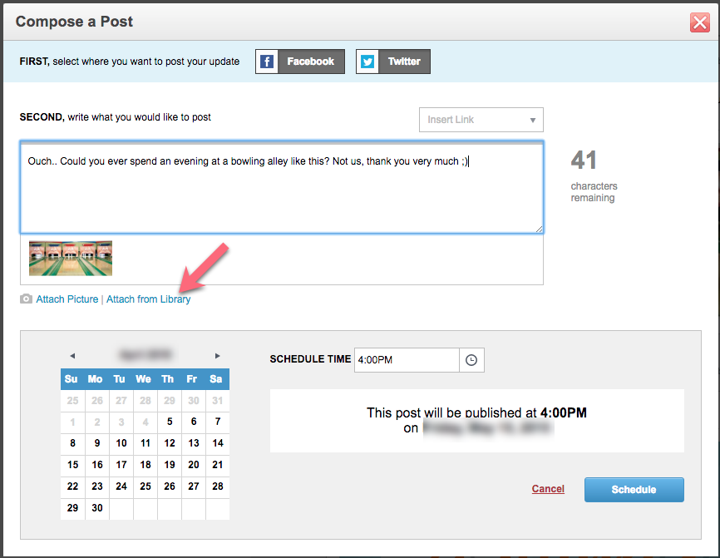
Task: Close the Compose a Post dialog
Action: click(x=700, y=22)
